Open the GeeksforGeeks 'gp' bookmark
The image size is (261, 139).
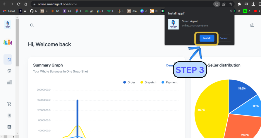[89, 11]
